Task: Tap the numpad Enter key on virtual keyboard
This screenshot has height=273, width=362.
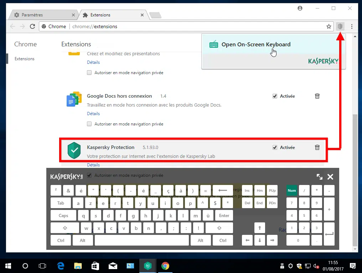Action: click(x=329, y=234)
